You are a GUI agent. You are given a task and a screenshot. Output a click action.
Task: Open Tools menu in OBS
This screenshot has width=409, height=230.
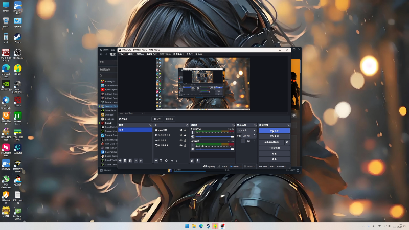pos(190,54)
